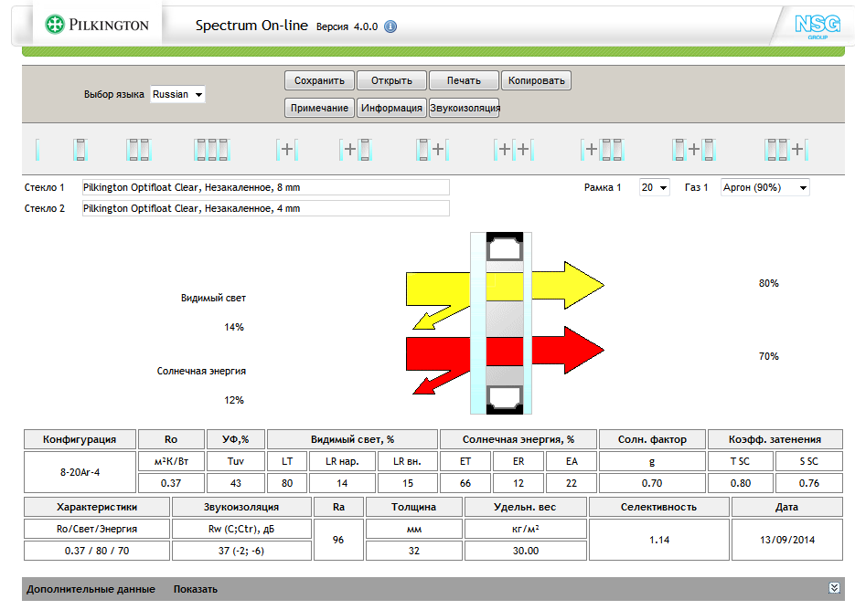
Task: Select single laminated glass configuration icon
Action: click(80, 150)
